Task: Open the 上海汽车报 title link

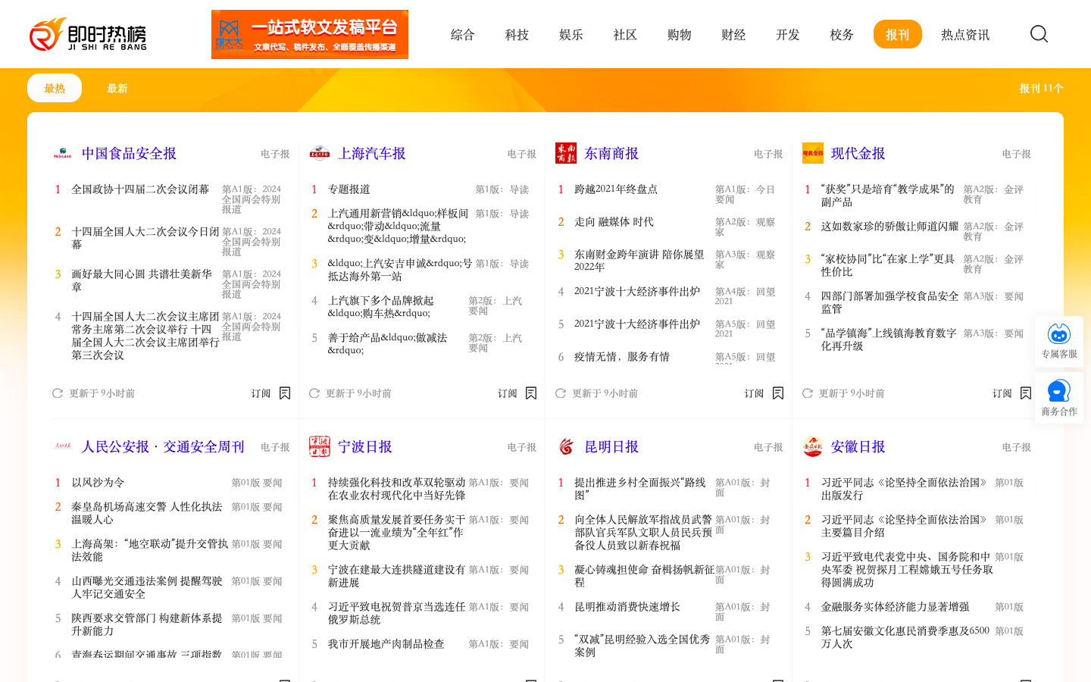Action: (x=372, y=153)
